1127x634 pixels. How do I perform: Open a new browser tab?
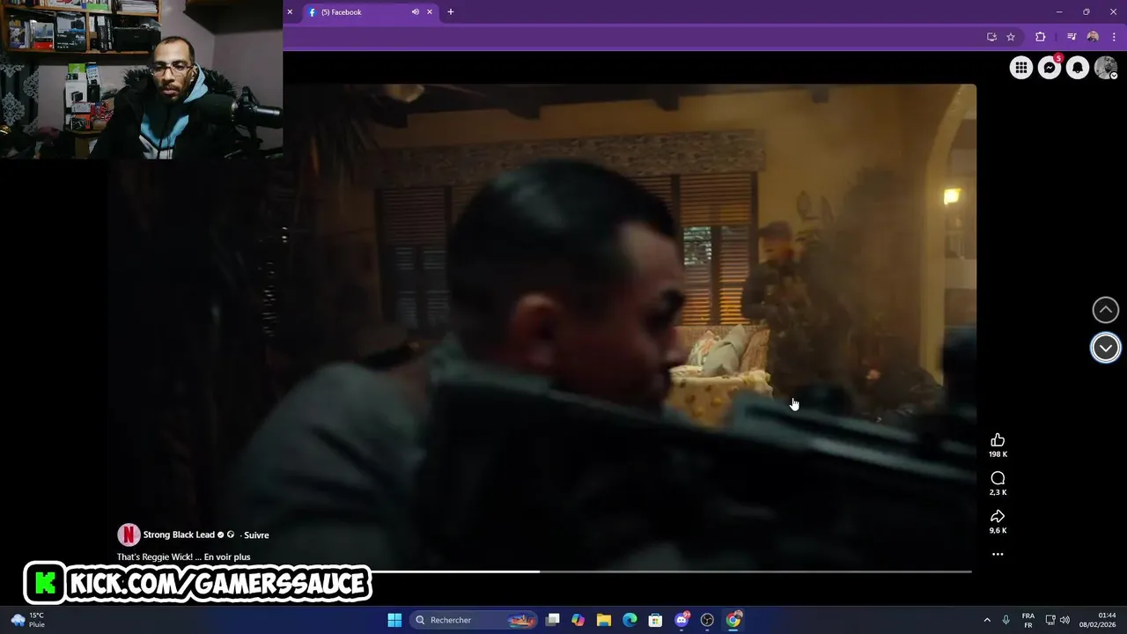pyautogui.click(x=451, y=12)
